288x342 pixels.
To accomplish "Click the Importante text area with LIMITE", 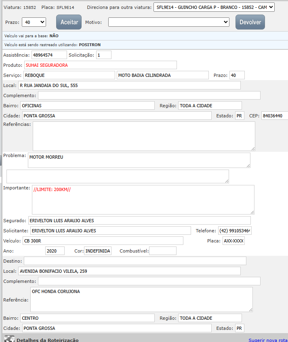I will pos(143,200).
